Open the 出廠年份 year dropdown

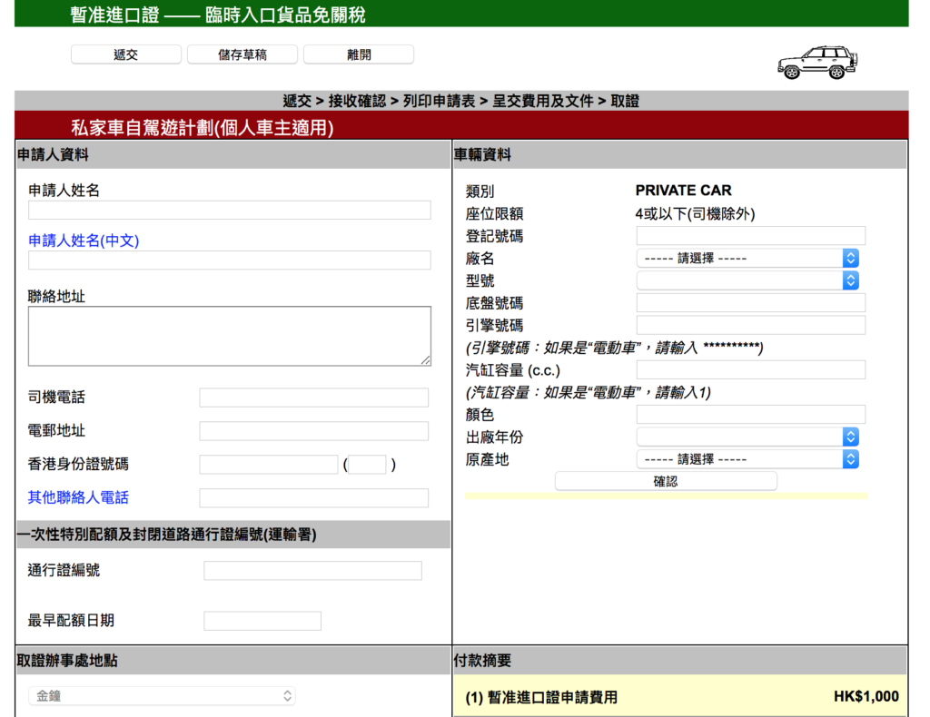(x=747, y=437)
